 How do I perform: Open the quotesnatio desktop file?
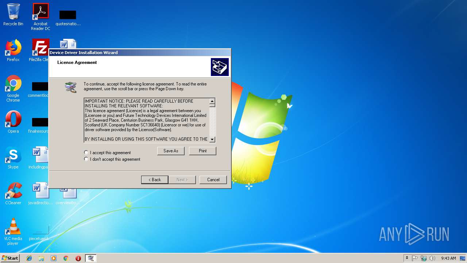pyautogui.click(x=68, y=17)
